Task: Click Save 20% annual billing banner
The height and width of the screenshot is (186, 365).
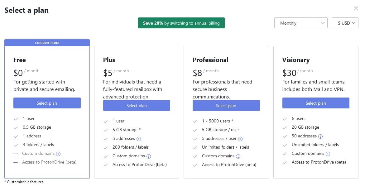Action: coord(181,23)
